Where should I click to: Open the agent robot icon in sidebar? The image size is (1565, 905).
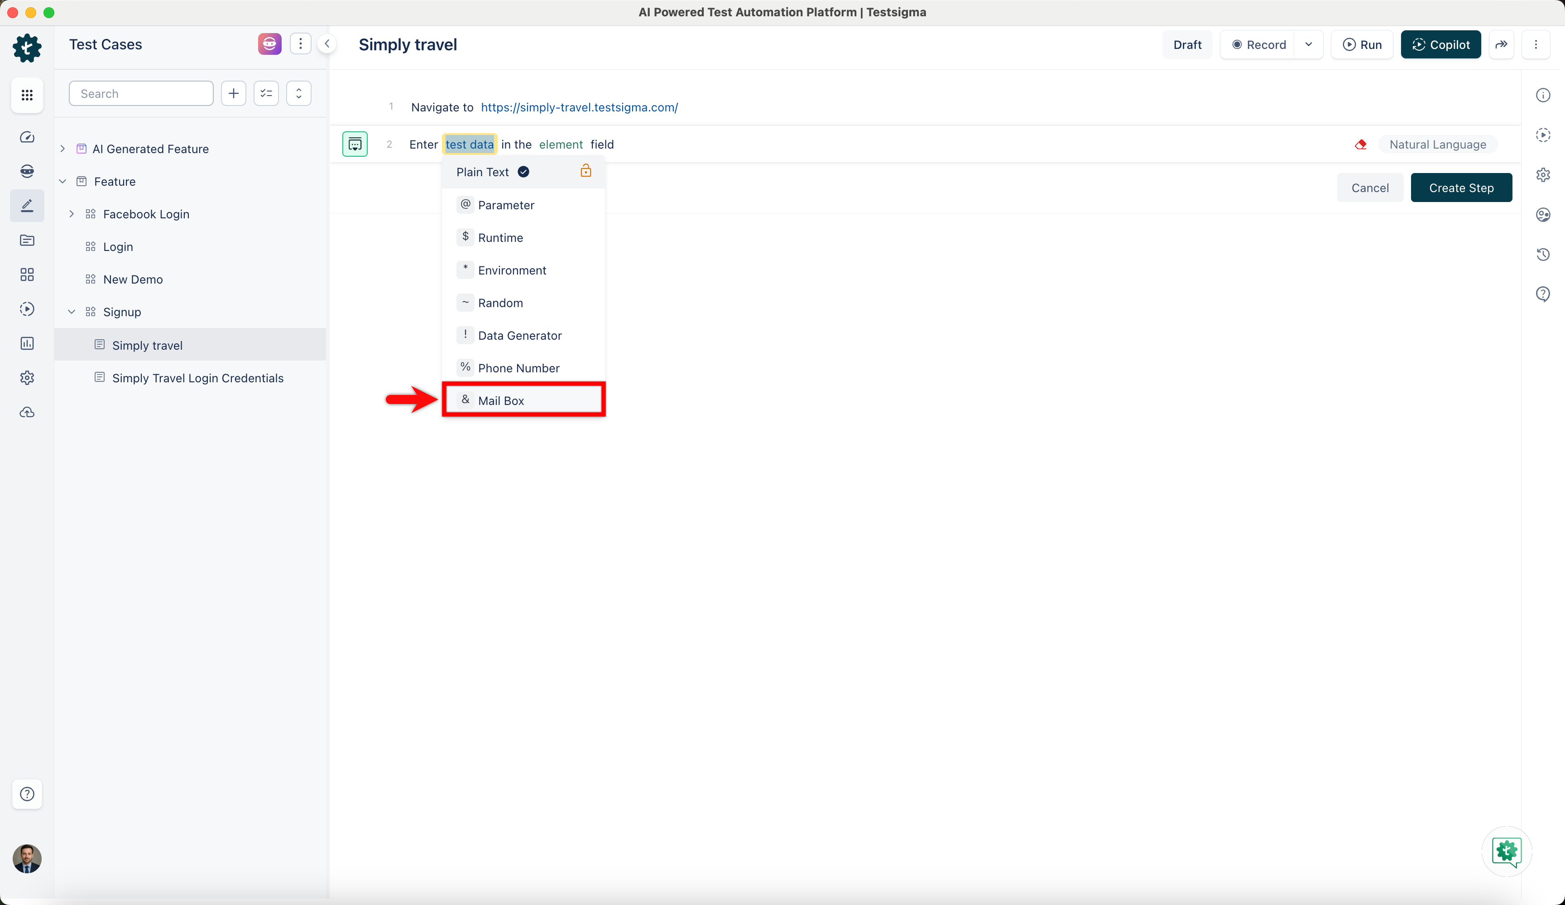(x=27, y=171)
